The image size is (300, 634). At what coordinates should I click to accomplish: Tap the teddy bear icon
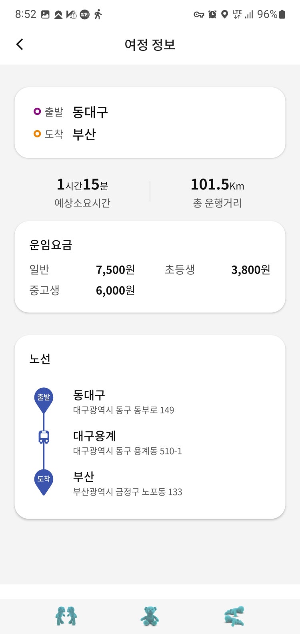(x=150, y=616)
